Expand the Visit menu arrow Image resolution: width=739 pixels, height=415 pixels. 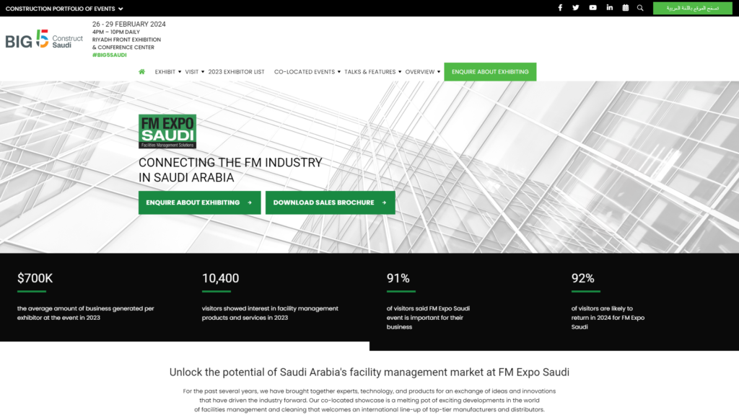coord(203,72)
